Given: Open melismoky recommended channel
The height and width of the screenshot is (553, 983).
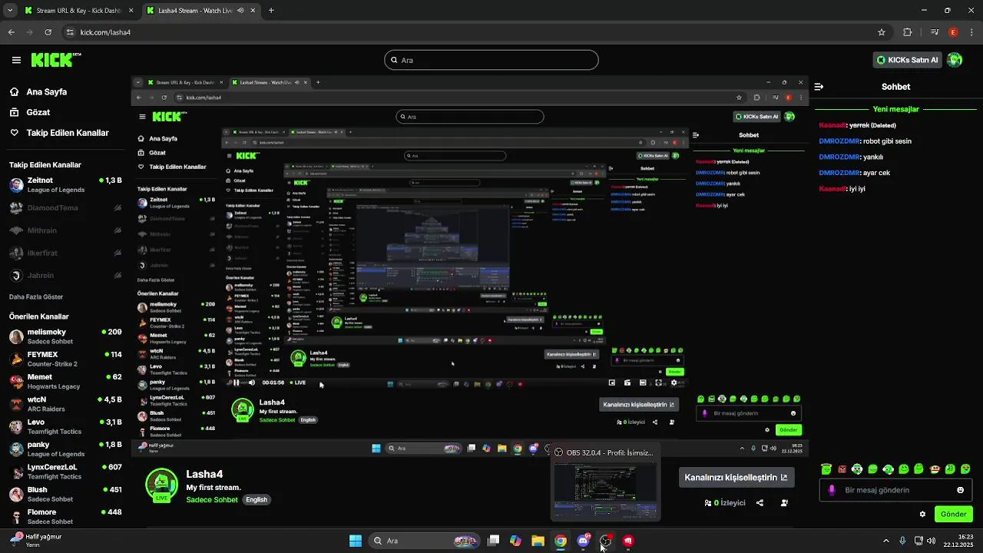Looking at the screenshot, I should [65, 336].
